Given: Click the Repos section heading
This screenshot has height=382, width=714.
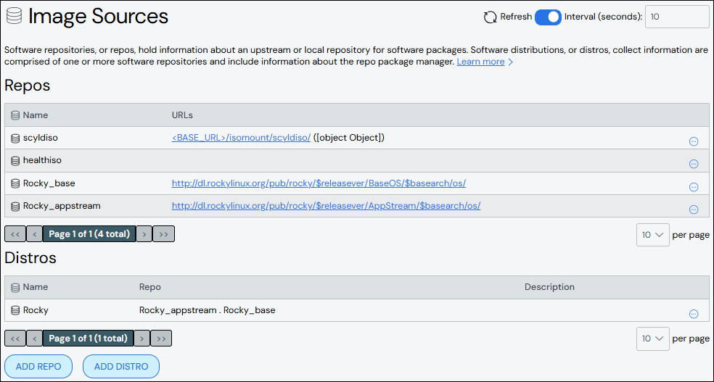Looking at the screenshot, I should point(28,86).
